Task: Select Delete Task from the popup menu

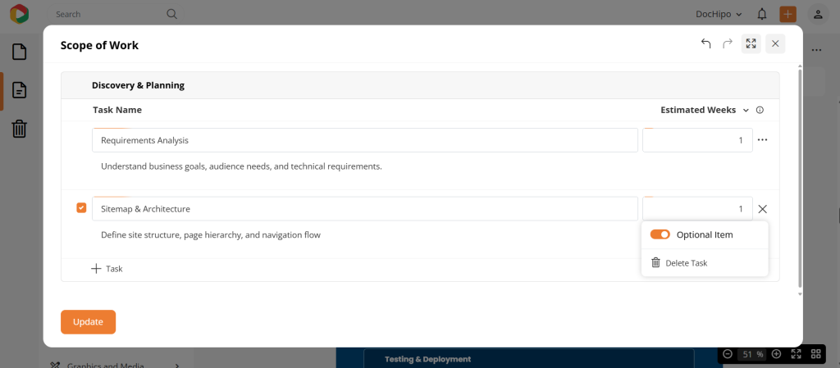Action: (x=686, y=263)
